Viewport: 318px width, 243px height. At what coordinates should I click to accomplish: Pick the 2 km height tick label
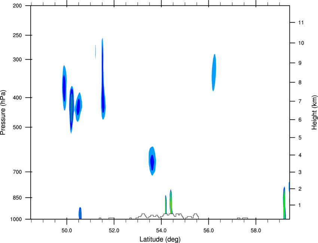tap(300, 189)
